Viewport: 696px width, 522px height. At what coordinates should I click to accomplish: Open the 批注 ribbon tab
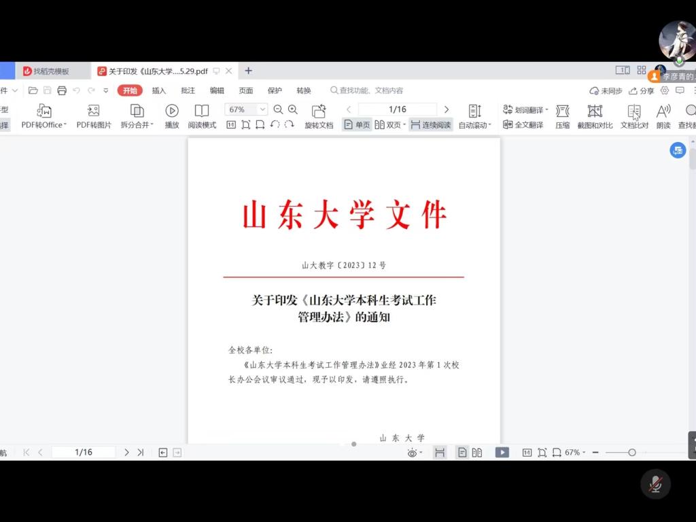coord(188,90)
